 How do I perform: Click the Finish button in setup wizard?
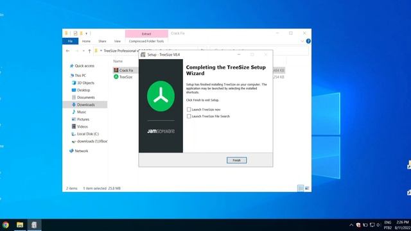236,160
